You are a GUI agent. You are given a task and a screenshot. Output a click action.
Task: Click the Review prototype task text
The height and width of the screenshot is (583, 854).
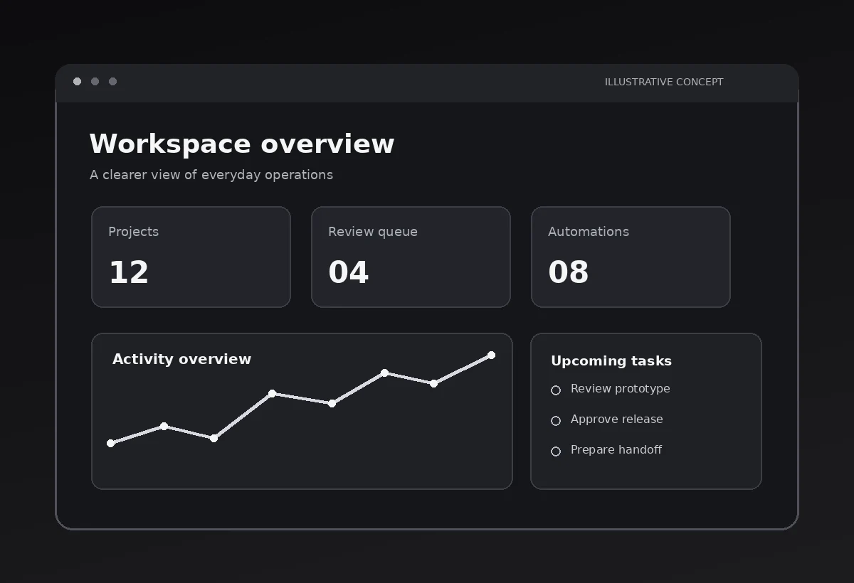[x=620, y=389]
